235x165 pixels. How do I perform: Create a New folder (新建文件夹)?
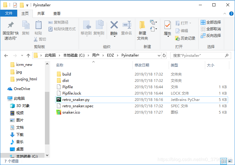(x=143, y=31)
